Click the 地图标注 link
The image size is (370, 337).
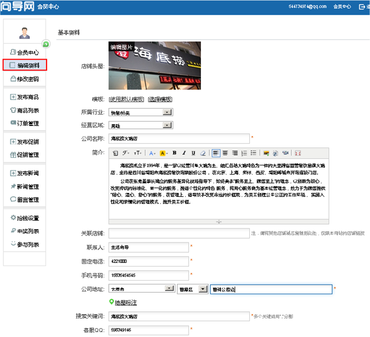point(126,302)
